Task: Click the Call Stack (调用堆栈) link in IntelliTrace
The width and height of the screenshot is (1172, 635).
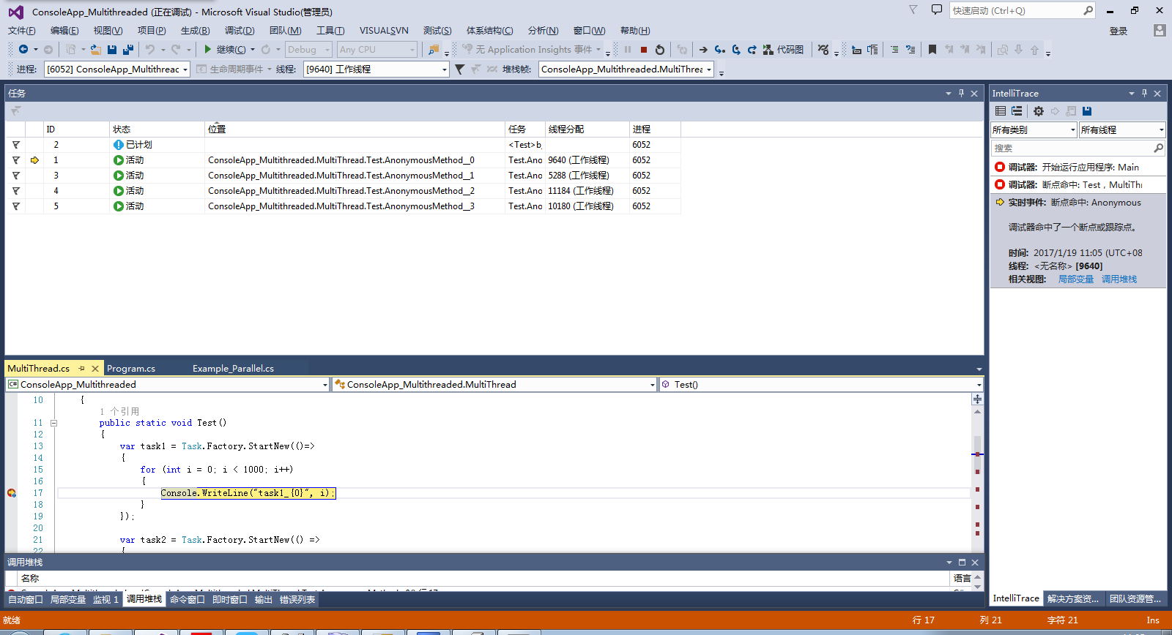Action: click(x=1119, y=279)
